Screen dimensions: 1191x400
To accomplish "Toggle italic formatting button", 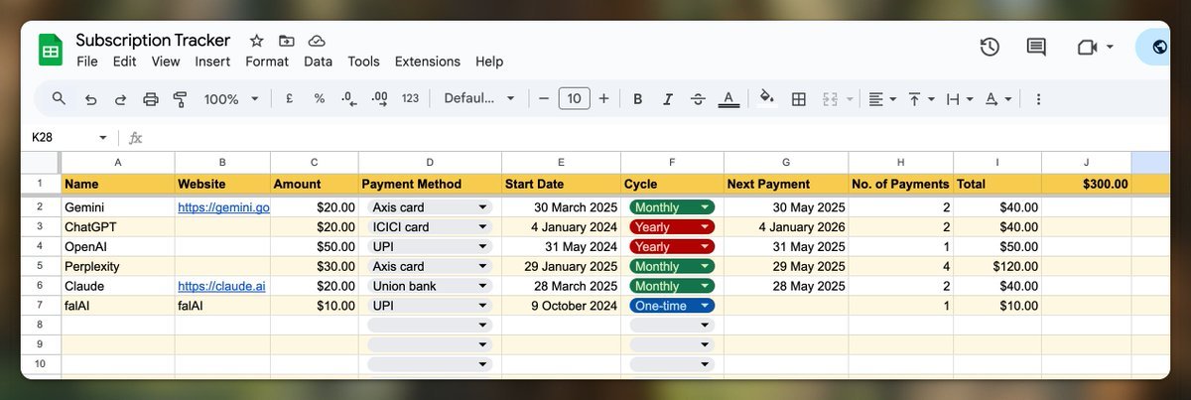I will [x=668, y=99].
